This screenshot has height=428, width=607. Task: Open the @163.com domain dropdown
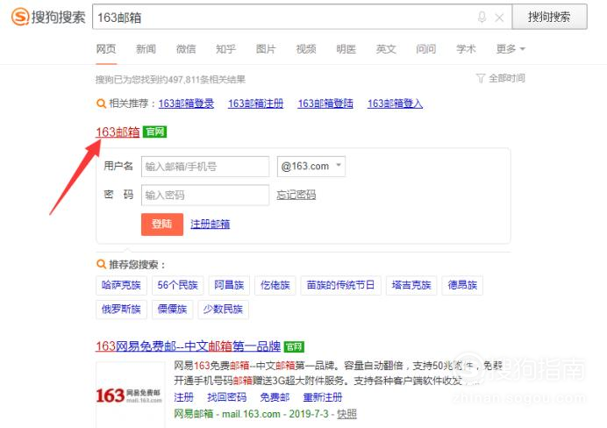[311, 167]
